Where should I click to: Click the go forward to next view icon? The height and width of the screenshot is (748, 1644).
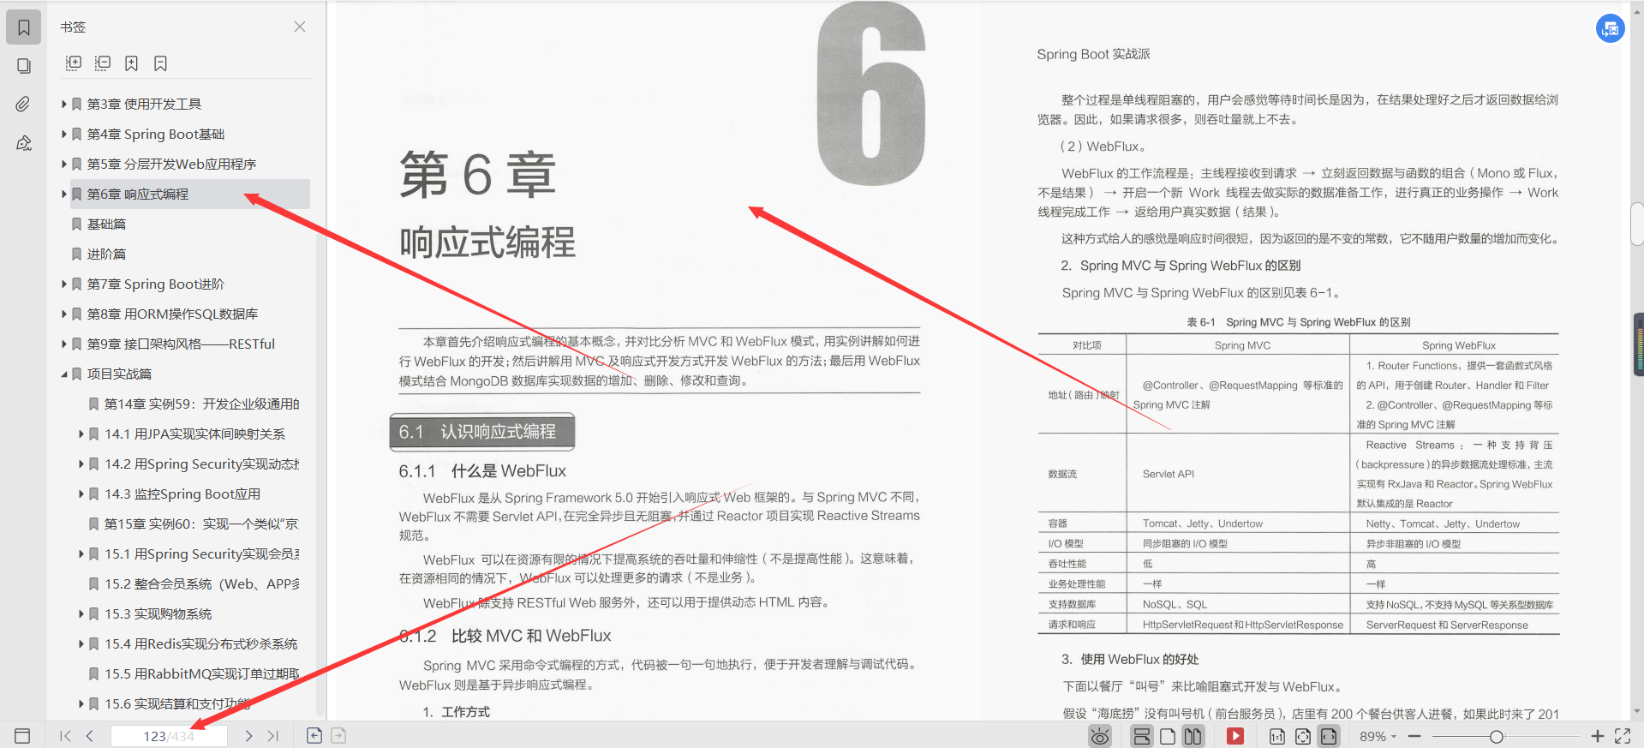(x=338, y=735)
